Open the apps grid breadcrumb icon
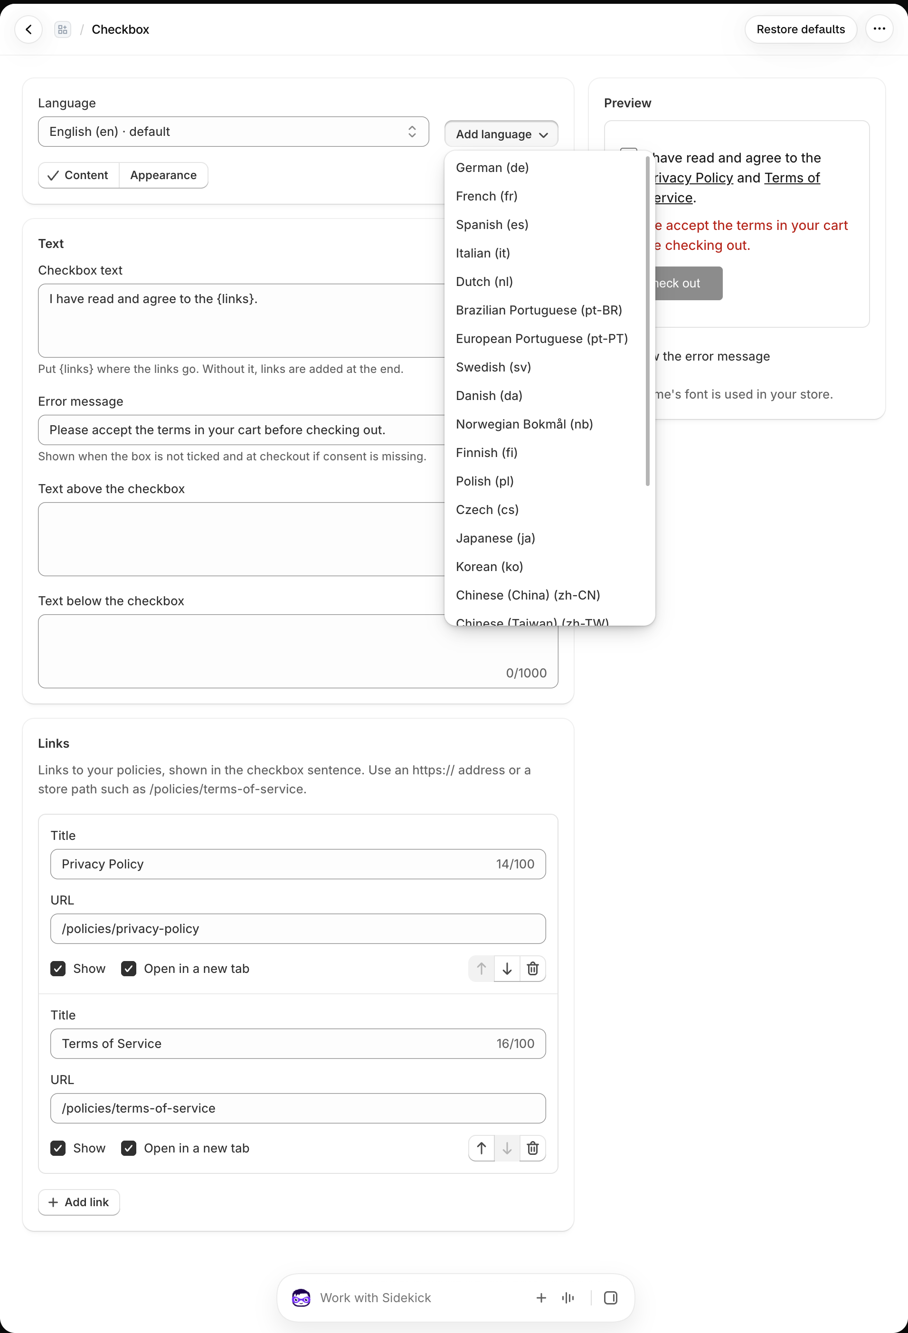Screen dimensions: 908x1333 point(63,29)
